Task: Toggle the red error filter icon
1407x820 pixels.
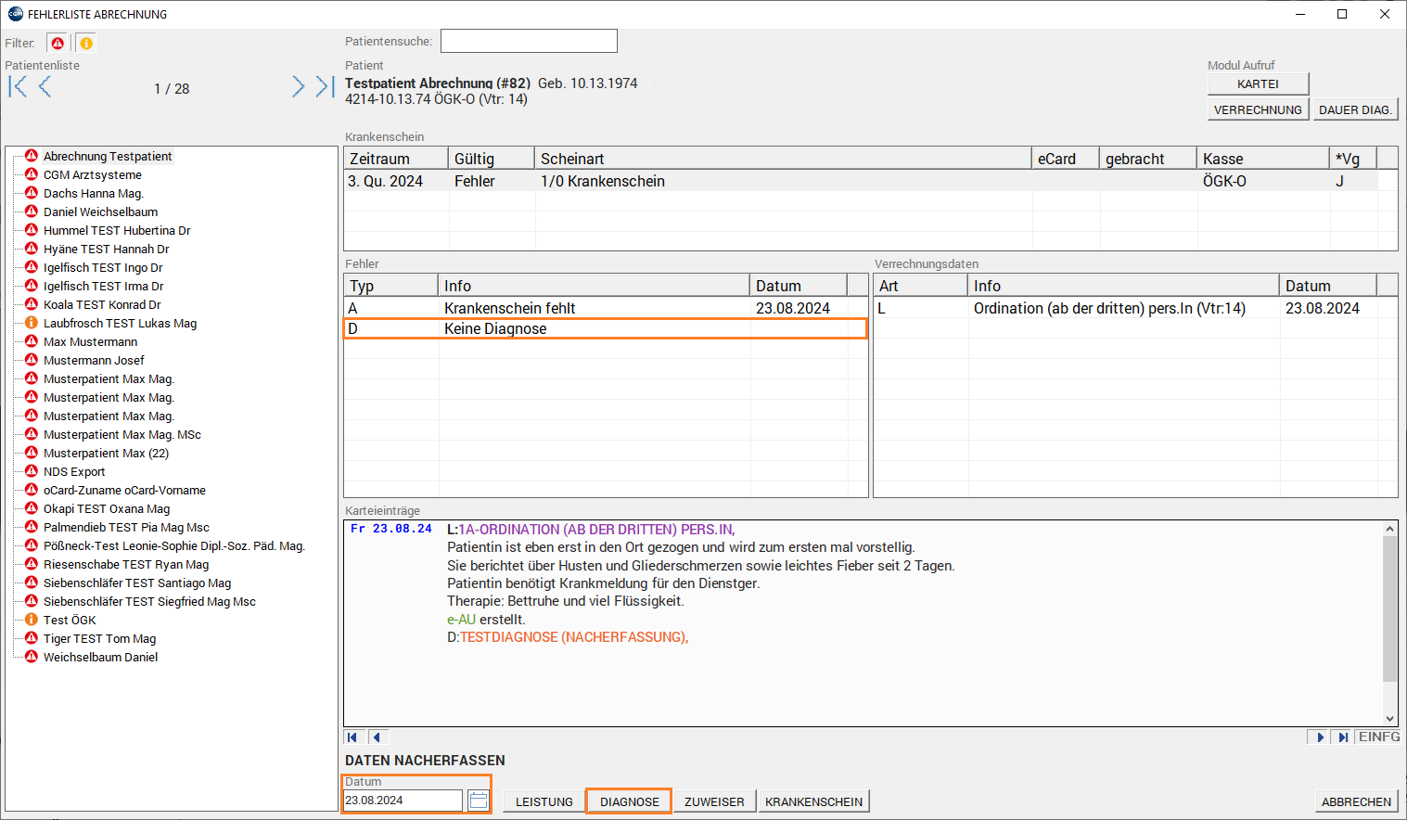Action: pos(58,44)
